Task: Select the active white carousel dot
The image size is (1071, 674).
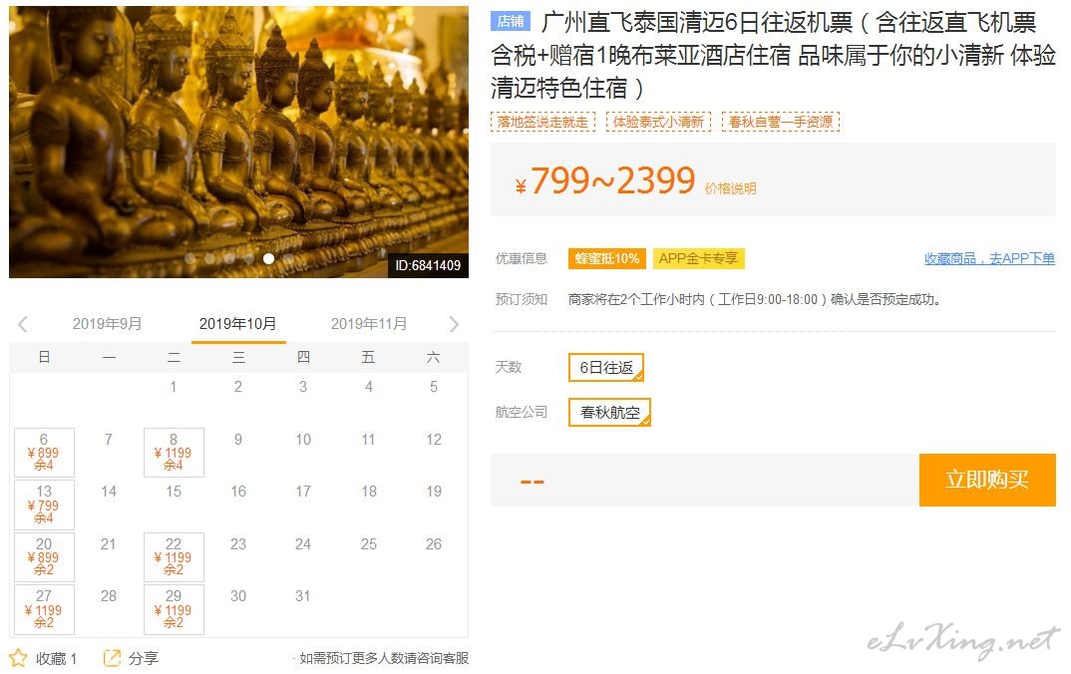Action: coord(268,259)
